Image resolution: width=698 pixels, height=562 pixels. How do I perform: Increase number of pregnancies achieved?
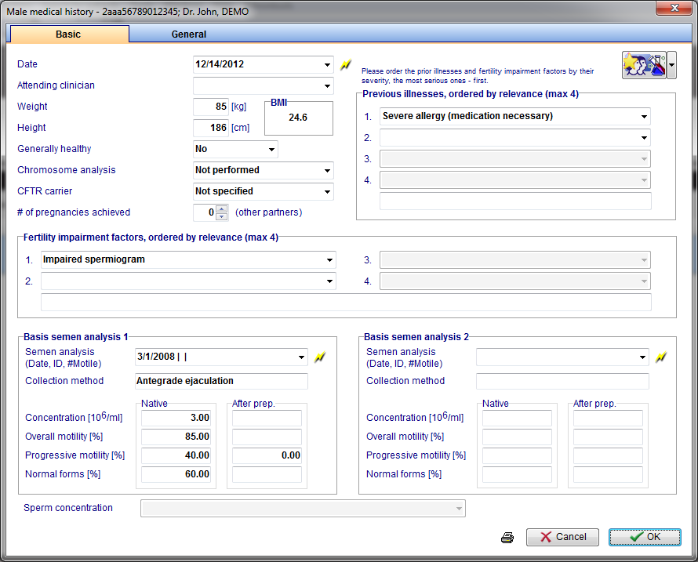pyautogui.click(x=222, y=209)
